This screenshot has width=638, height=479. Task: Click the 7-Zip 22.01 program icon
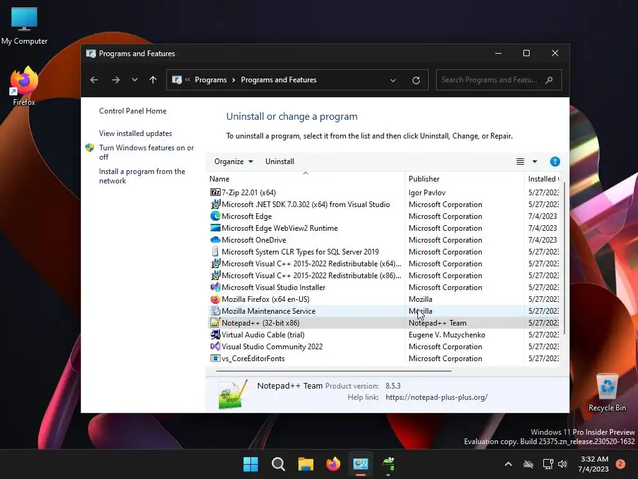click(215, 192)
